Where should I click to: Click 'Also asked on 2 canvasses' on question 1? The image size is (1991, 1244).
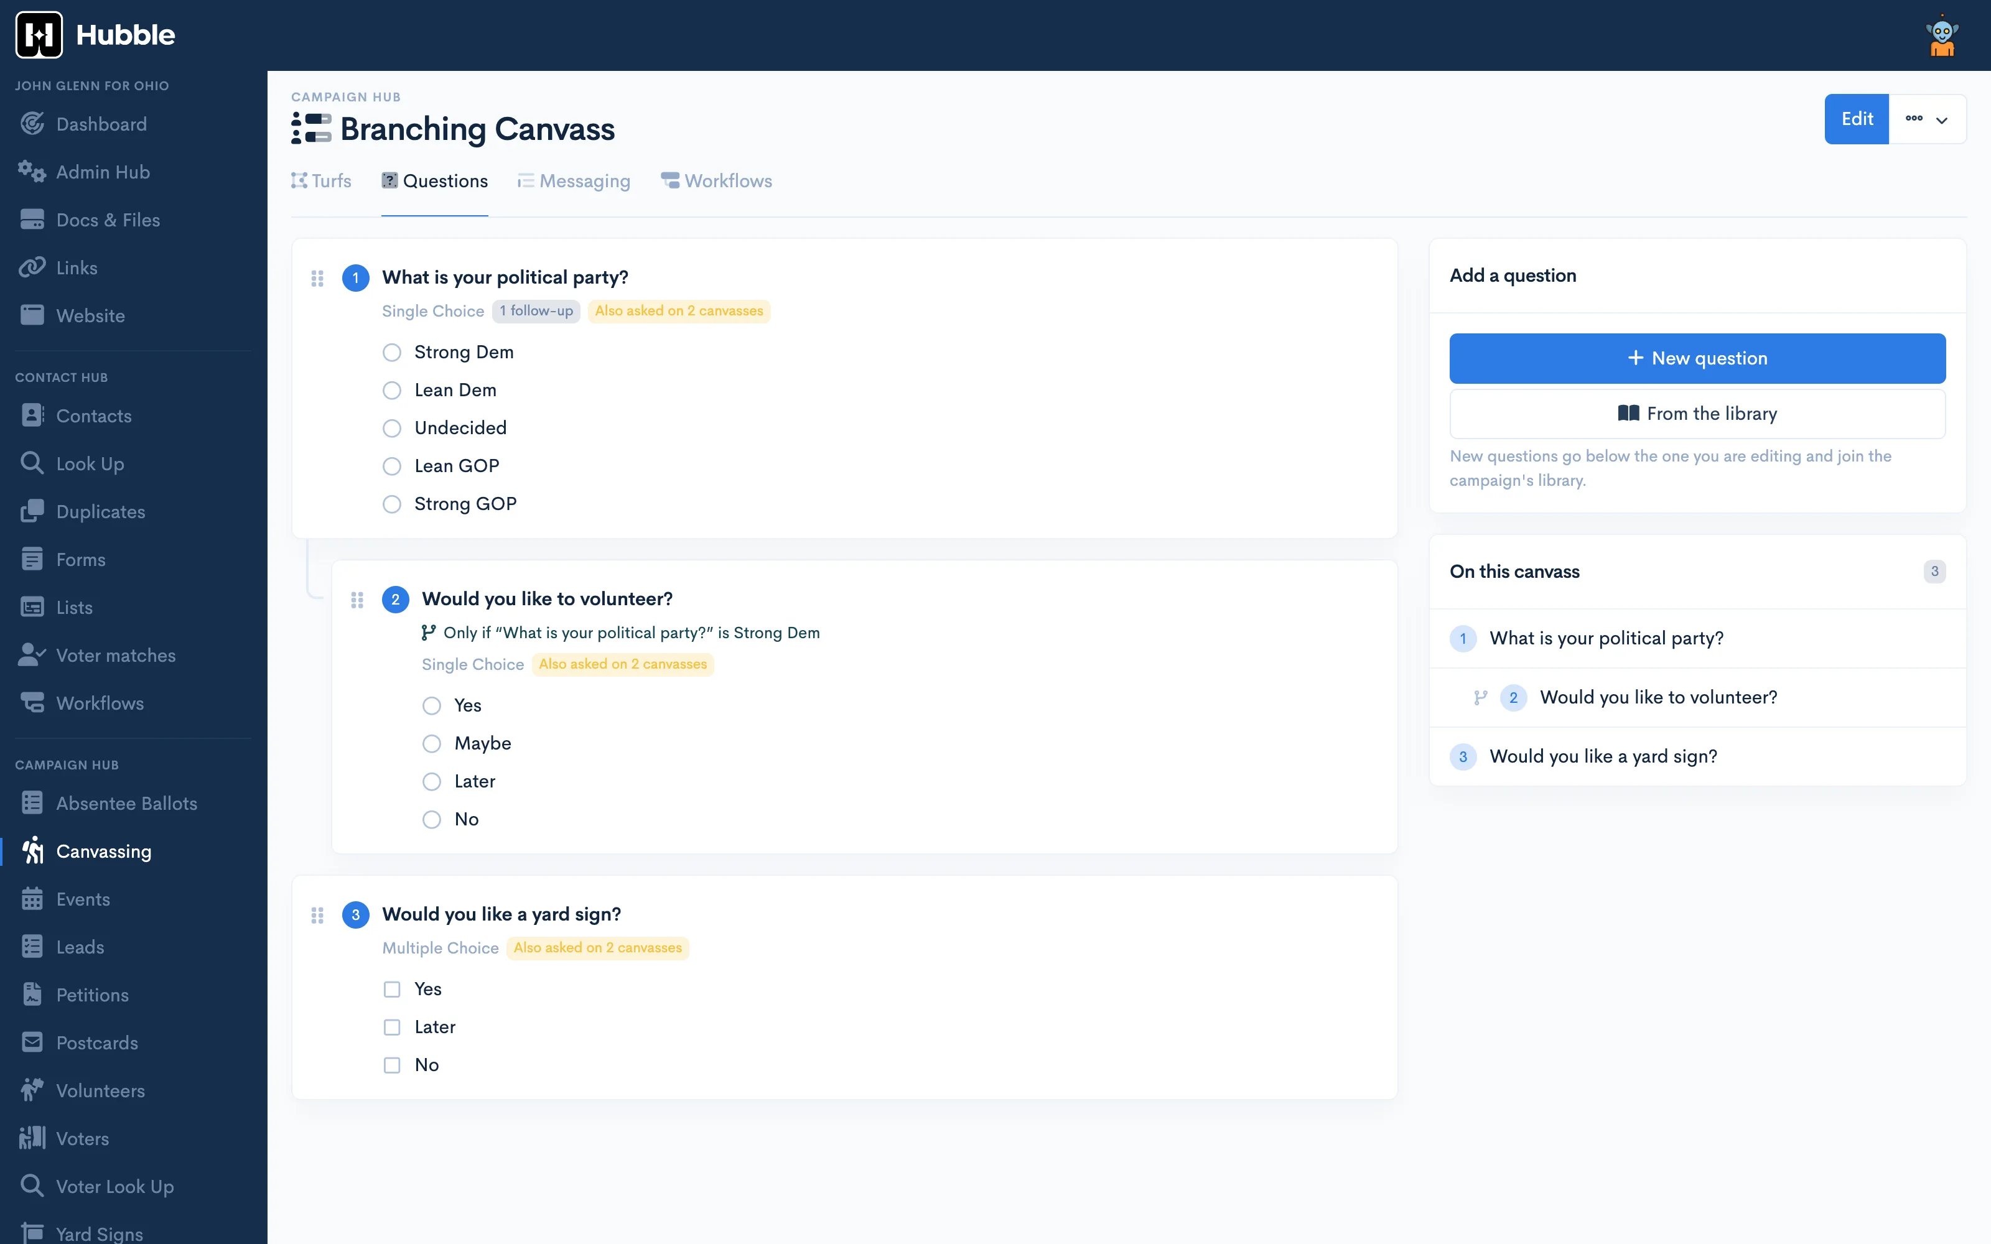pos(679,311)
